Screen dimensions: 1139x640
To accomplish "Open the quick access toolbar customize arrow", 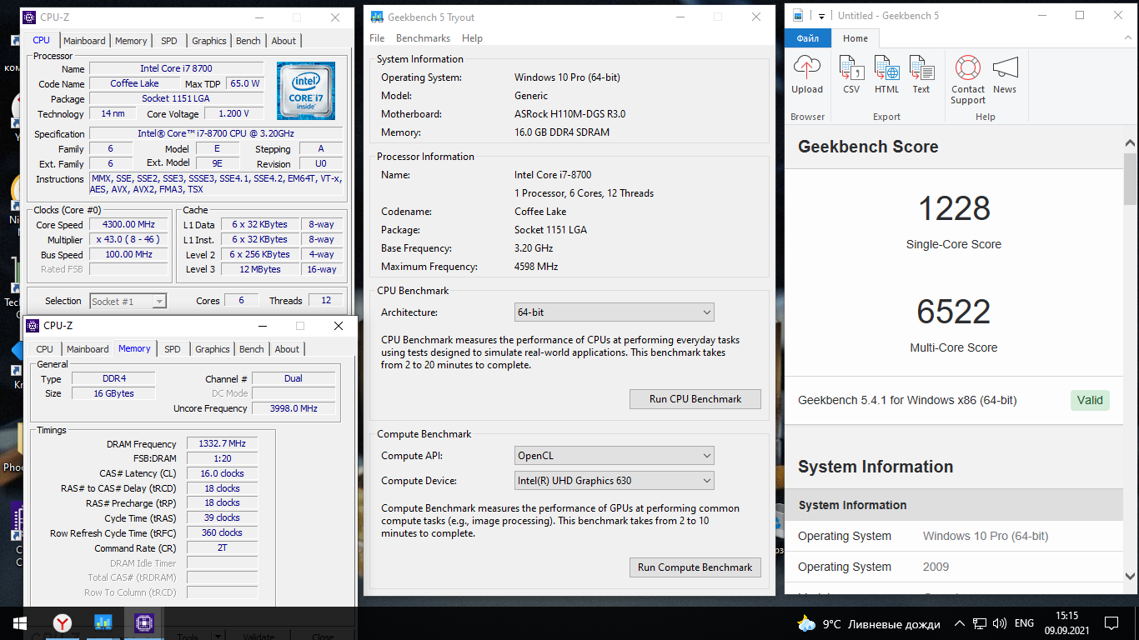I will pyautogui.click(x=821, y=16).
